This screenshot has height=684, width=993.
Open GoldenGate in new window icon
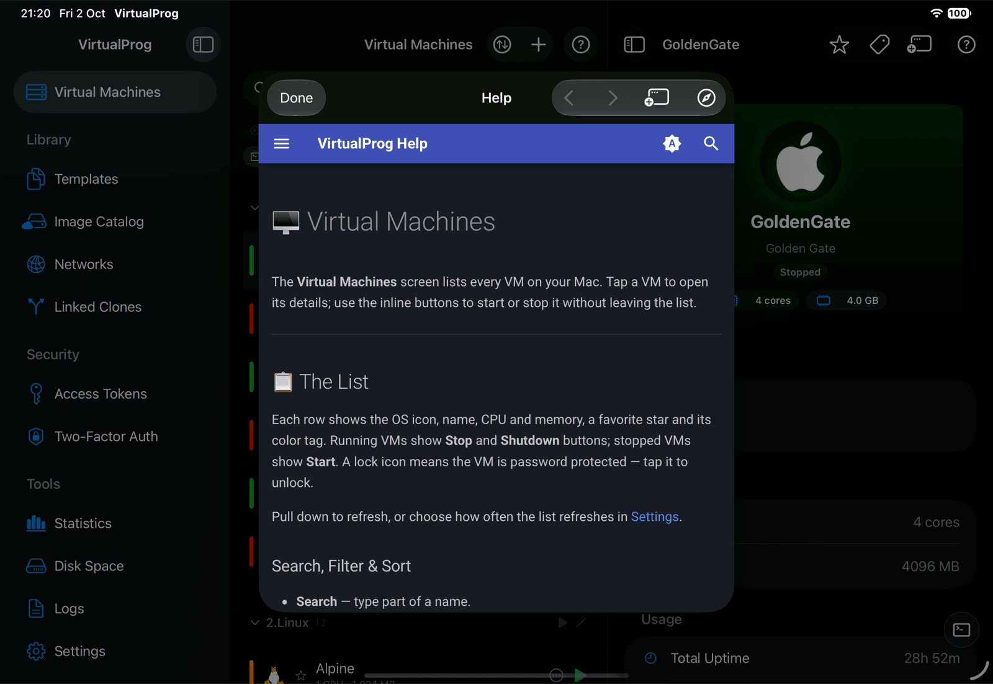pyautogui.click(x=919, y=45)
